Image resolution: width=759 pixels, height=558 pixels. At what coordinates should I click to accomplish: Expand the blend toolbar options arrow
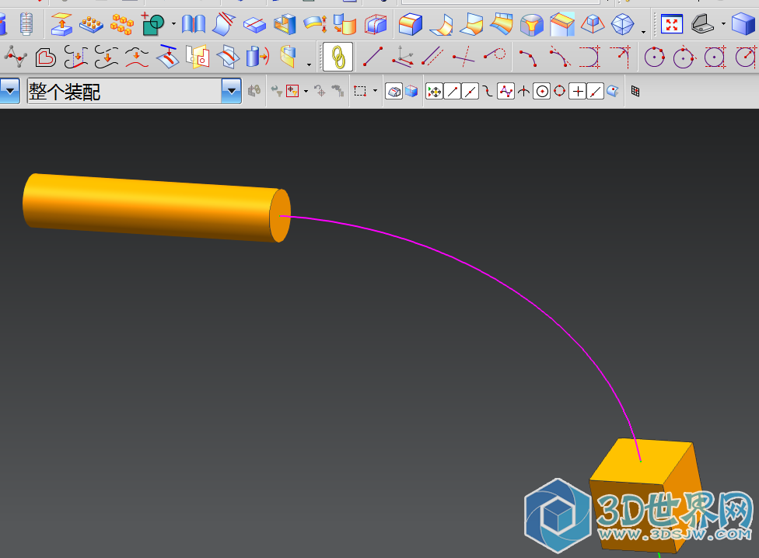pyautogui.click(x=643, y=32)
